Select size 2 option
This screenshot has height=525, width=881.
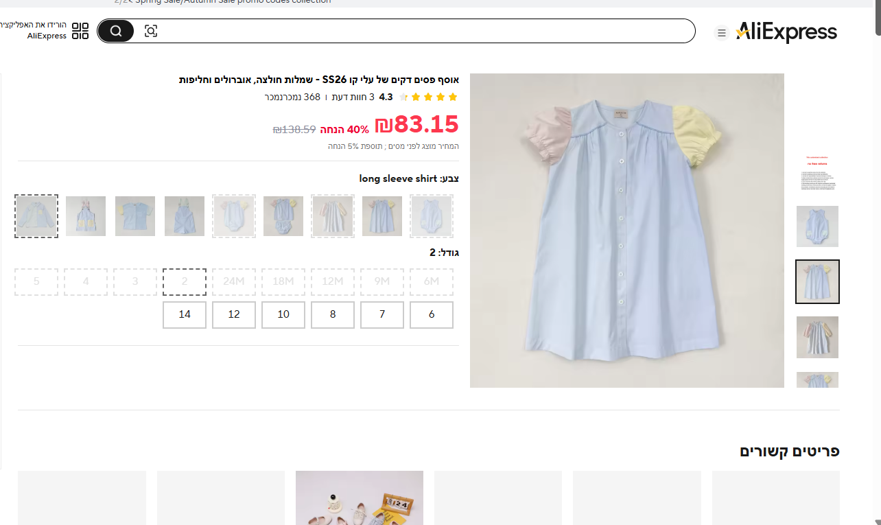pos(185,282)
